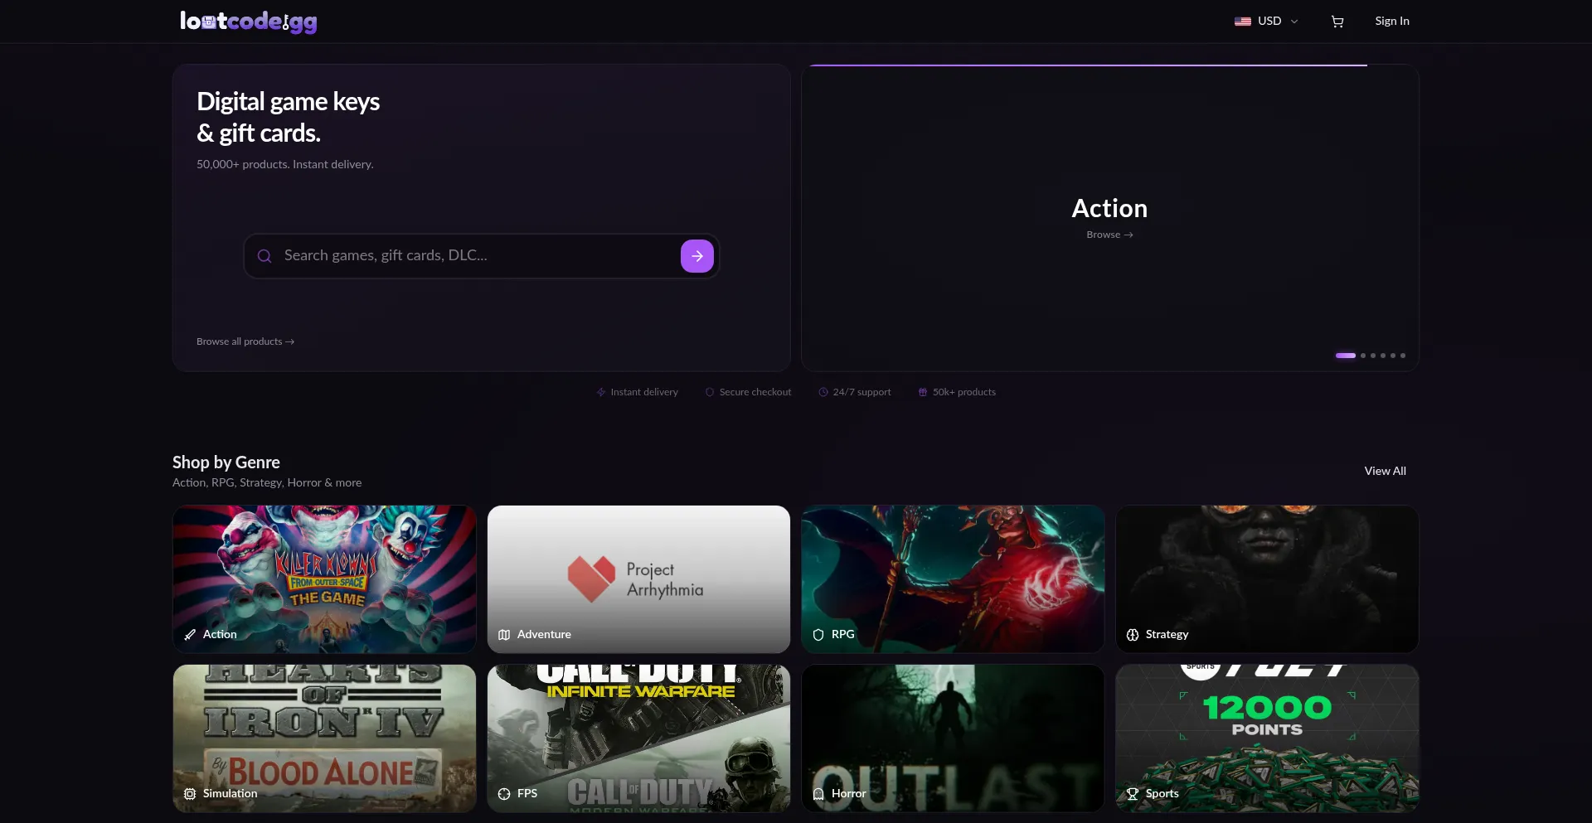Click 'Action, RPG, Strategy, Horror & more' subtitle

tap(267, 482)
